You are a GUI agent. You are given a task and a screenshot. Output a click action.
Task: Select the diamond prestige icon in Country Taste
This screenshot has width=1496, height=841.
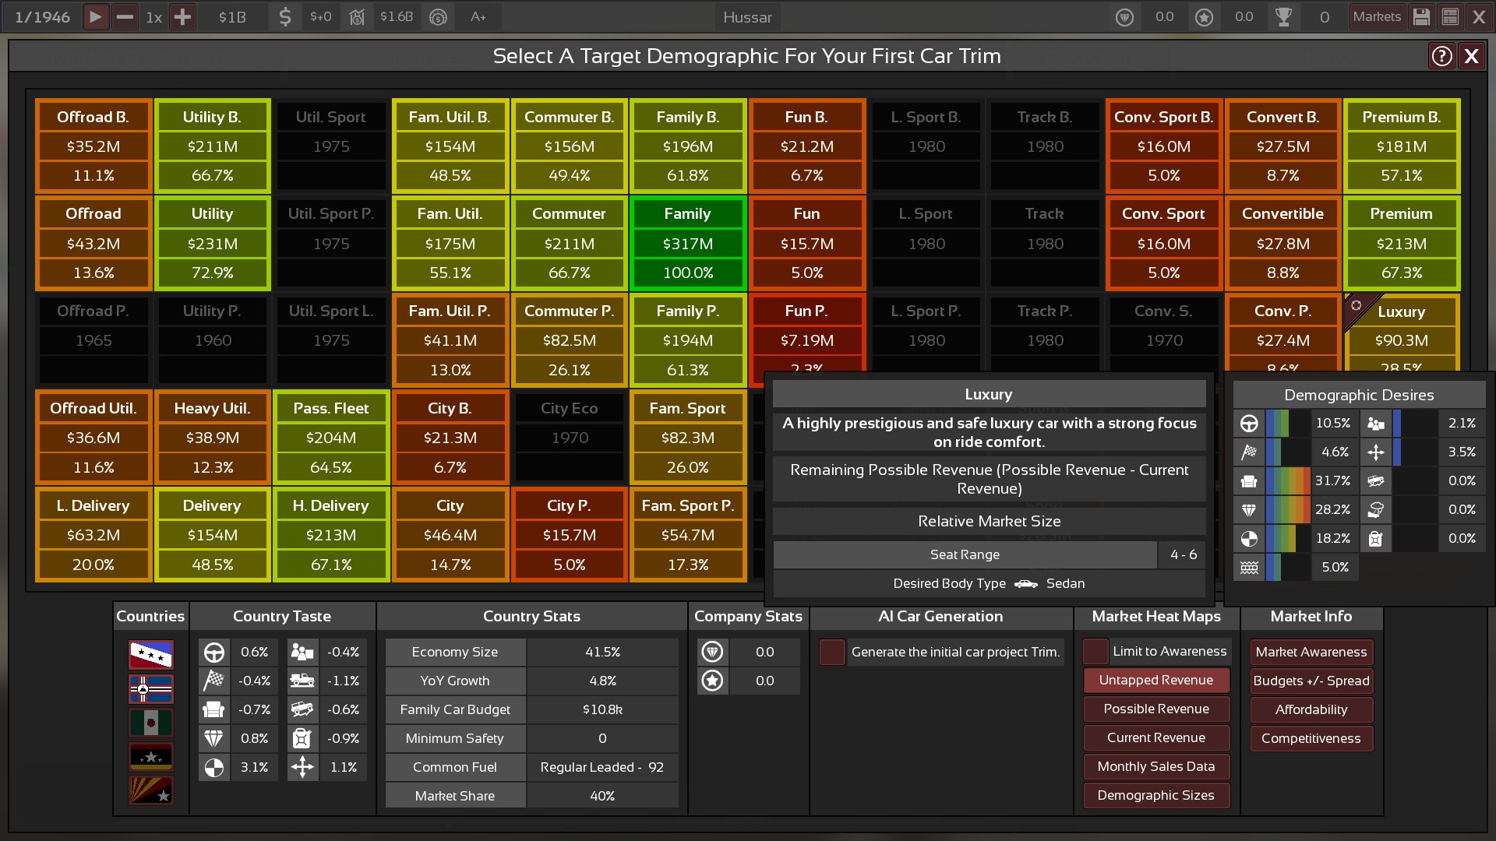click(214, 738)
